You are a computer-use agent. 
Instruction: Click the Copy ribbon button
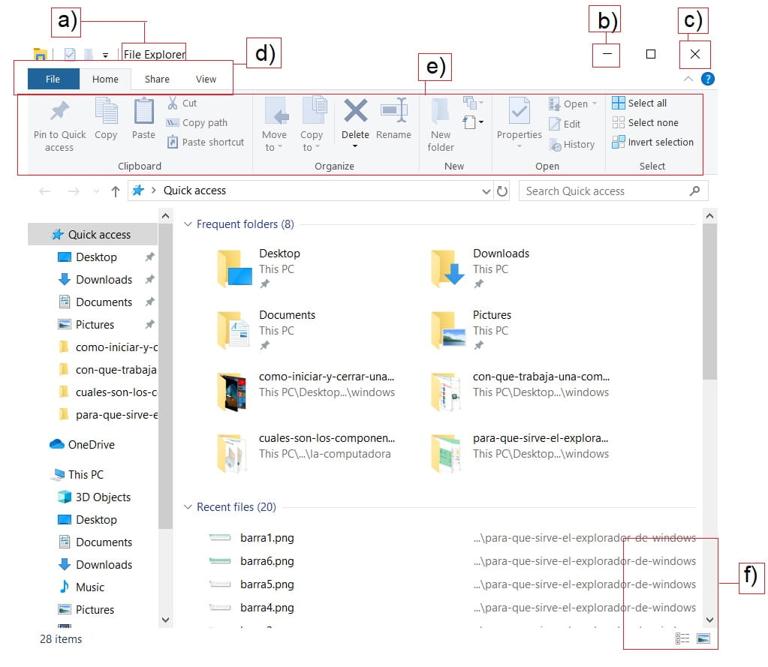tap(106, 119)
